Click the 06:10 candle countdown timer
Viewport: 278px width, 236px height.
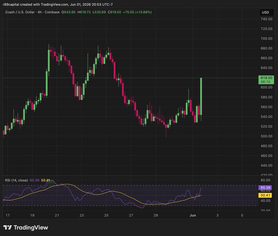[265, 82]
